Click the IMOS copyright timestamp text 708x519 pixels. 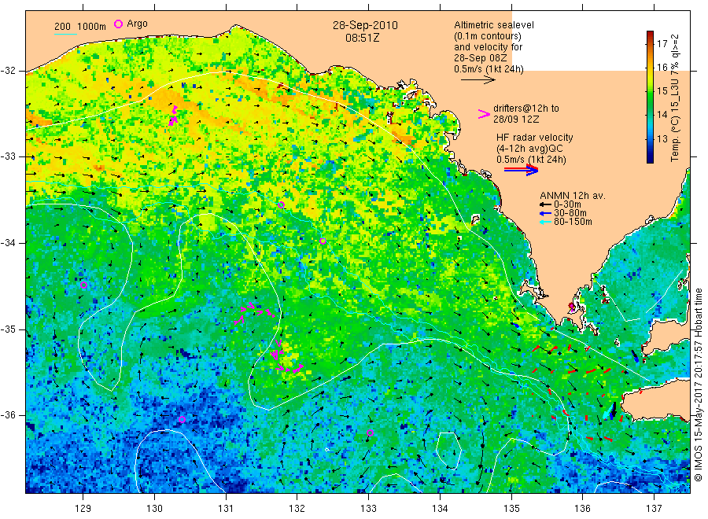coord(699,385)
